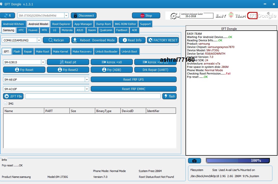Switch to the Android Kitchen tab

pos(14,24)
